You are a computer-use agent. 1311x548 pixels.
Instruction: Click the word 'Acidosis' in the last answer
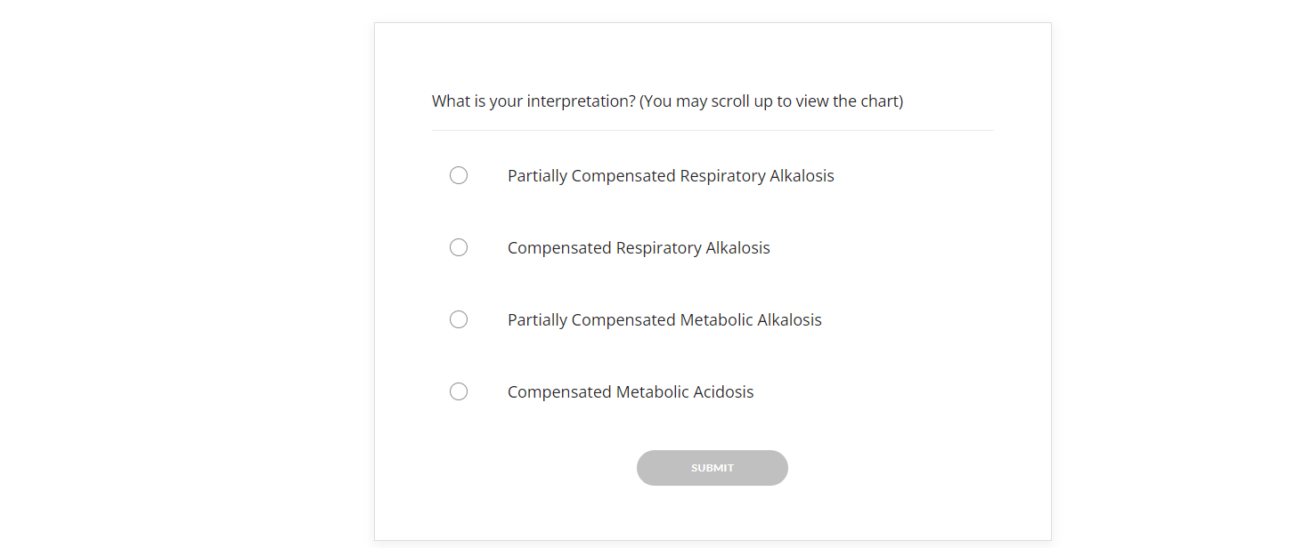tap(723, 392)
